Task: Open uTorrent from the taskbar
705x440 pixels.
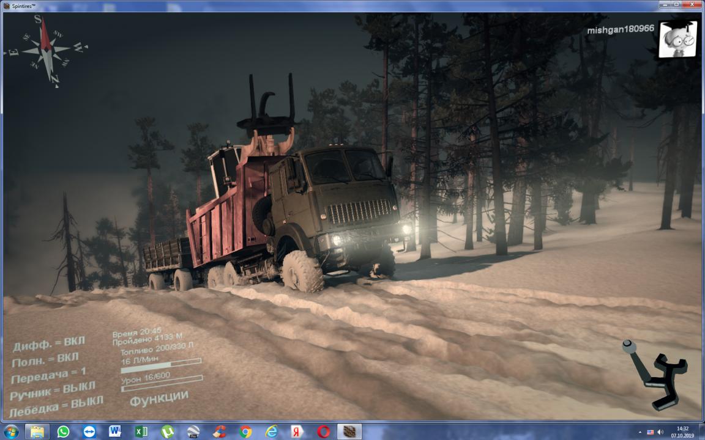Action: 167,431
